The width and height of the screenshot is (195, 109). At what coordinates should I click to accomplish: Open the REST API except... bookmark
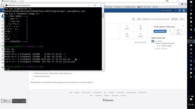144,7
